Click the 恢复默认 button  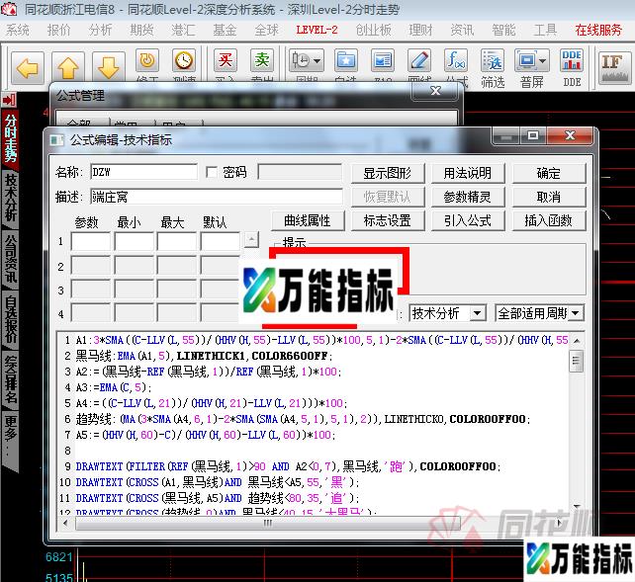coord(388,197)
